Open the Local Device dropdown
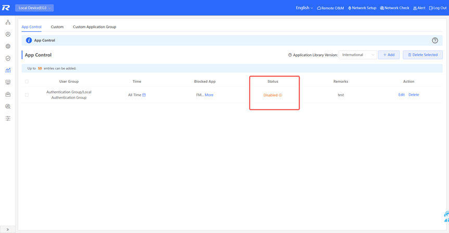The height and width of the screenshot is (233, 449). tap(34, 8)
